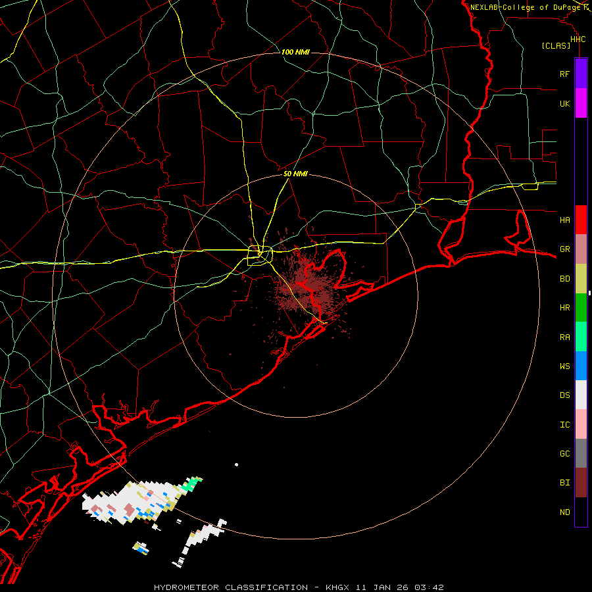Viewport: 592px width, 592px height.
Task: Select the GR legend color block
Action: tap(581, 249)
